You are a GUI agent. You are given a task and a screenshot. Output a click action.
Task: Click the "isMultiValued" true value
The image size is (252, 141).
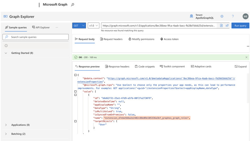(119, 111)
